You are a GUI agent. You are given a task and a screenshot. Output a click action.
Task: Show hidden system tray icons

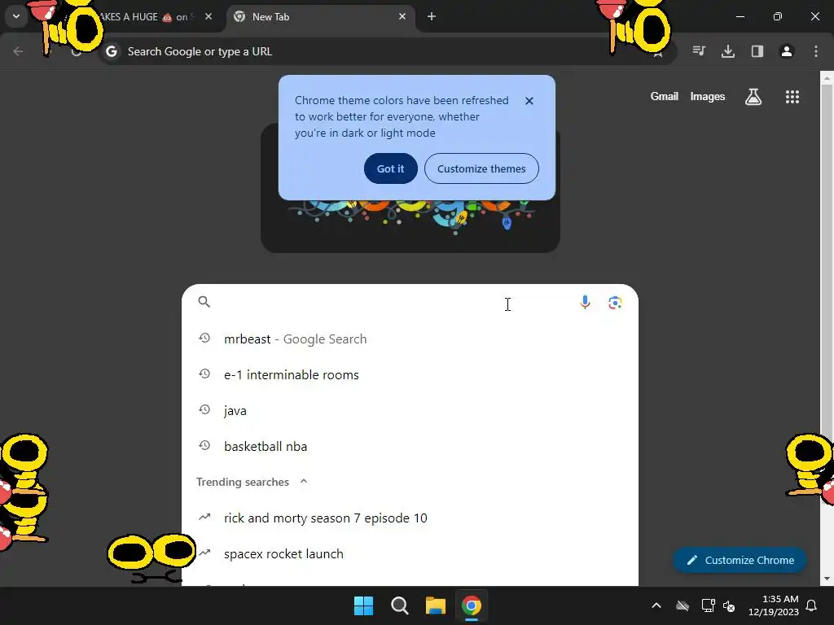pyautogui.click(x=656, y=605)
